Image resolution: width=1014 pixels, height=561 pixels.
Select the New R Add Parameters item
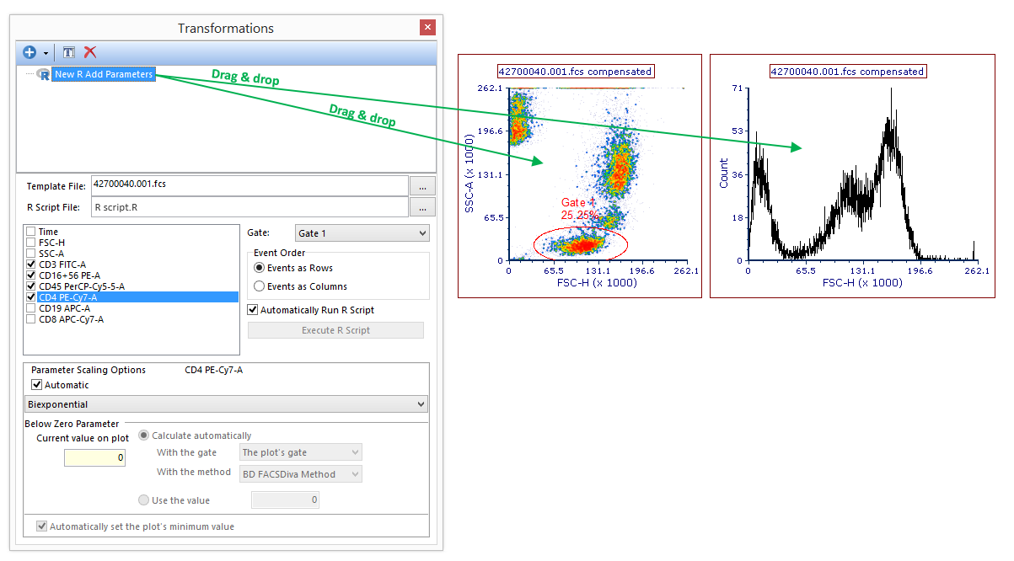coord(104,74)
